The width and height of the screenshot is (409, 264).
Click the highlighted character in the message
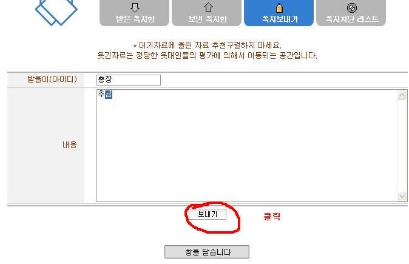pos(109,95)
